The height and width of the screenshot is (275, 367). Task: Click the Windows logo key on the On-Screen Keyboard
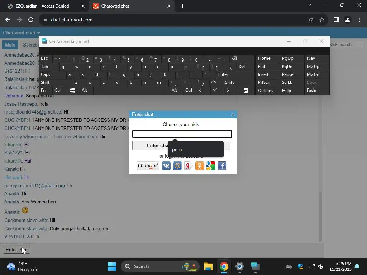pos(72,91)
